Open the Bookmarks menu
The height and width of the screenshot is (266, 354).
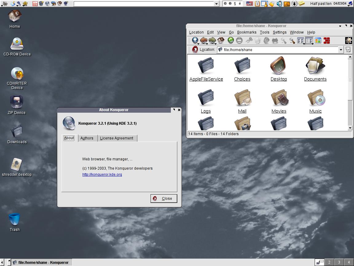(x=246, y=32)
